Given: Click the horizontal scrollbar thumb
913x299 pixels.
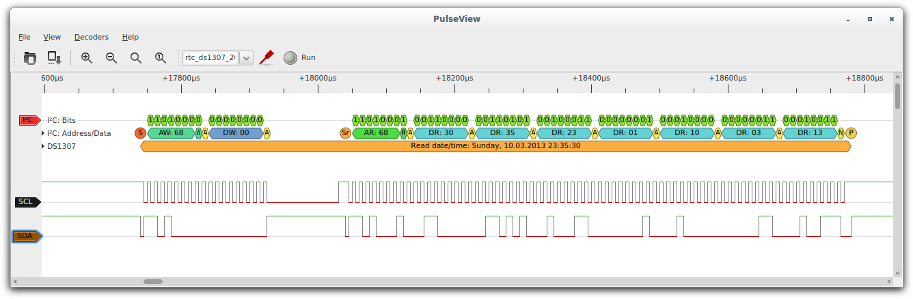Looking at the screenshot, I should [x=153, y=281].
